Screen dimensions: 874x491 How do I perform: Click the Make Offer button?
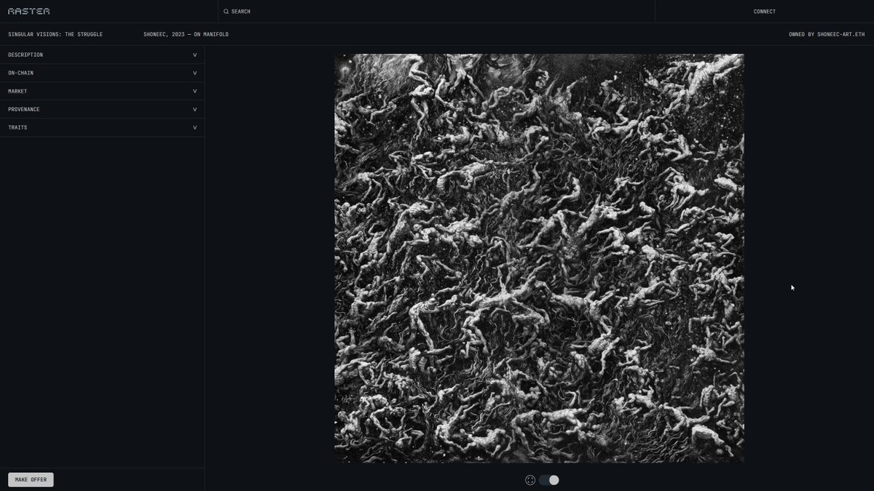(x=31, y=479)
